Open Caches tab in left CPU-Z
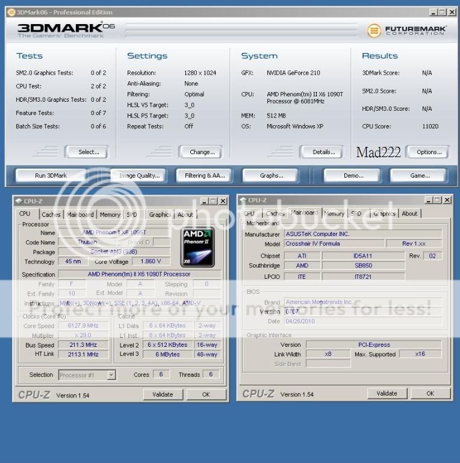 click(x=51, y=215)
